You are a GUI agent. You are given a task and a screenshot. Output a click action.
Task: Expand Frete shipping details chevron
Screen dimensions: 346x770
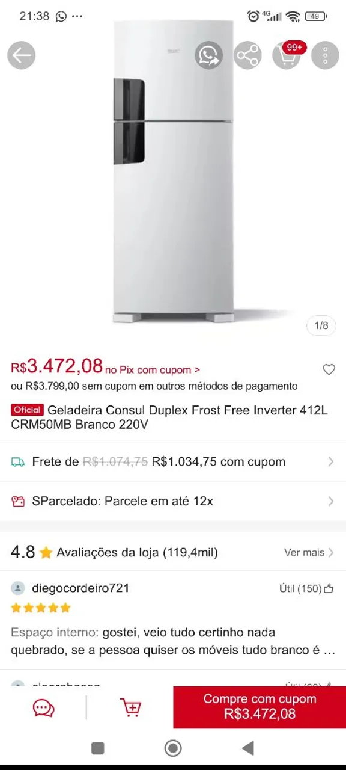pyautogui.click(x=330, y=462)
